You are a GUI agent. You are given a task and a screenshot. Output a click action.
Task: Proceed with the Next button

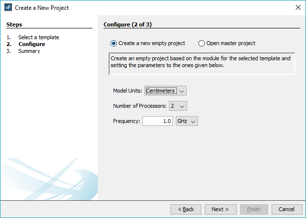click(221, 209)
